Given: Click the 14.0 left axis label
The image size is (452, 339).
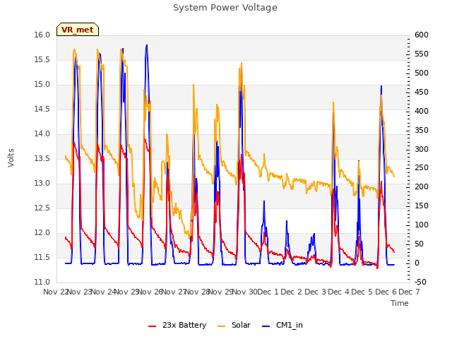Looking at the screenshot, I should tap(42, 133).
